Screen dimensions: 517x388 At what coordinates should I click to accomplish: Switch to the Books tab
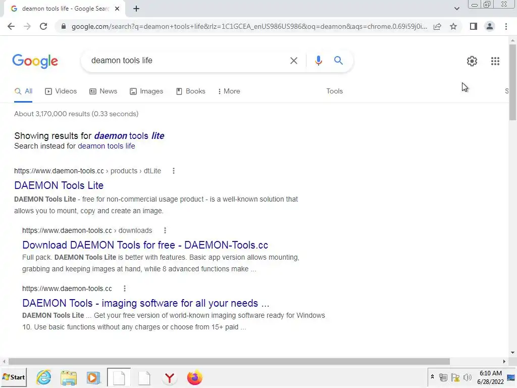190,91
